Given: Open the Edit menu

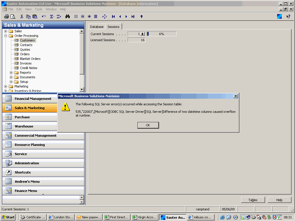Looking at the screenshot, I should pyautogui.click(x=19, y=9).
